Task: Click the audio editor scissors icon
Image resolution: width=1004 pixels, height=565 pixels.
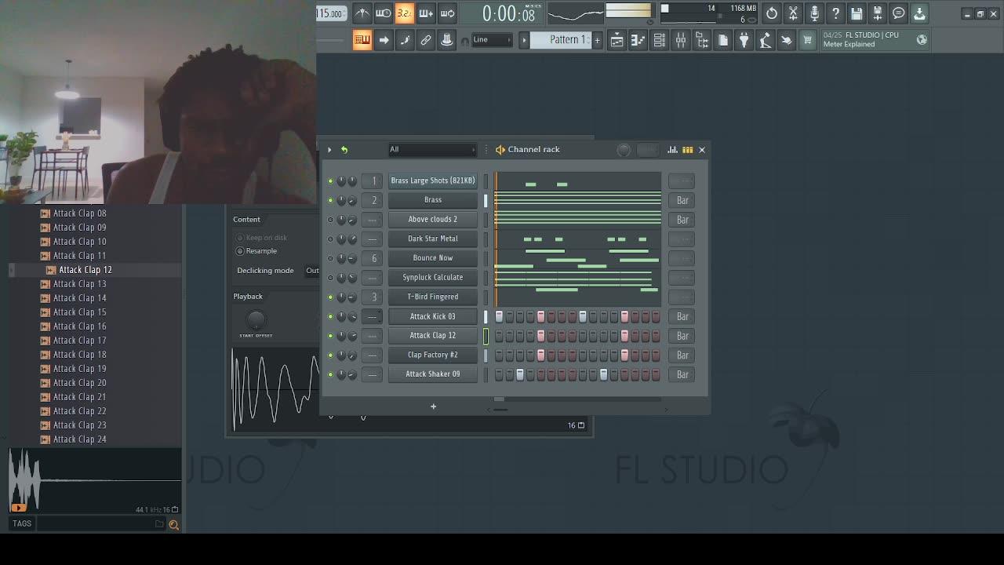Action: [793, 13]
